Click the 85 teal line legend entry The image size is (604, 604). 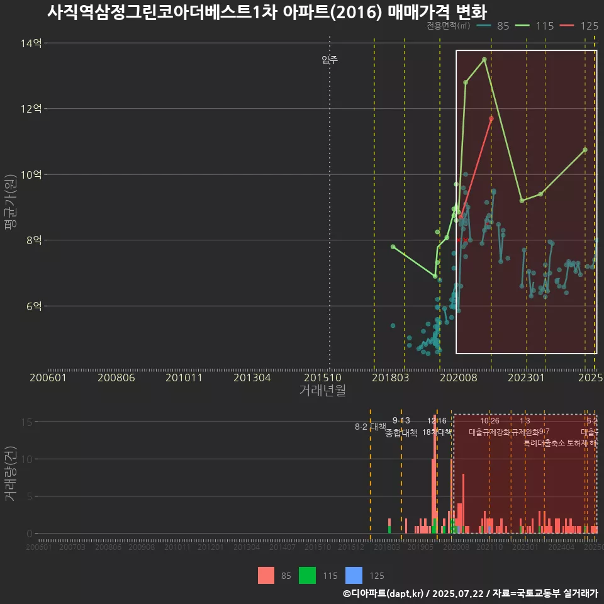coord(493,26)
